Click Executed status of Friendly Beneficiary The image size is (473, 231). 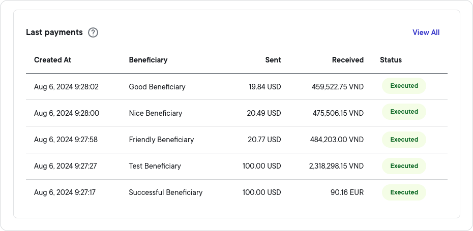pyautogui.click(x=404, y=140)
